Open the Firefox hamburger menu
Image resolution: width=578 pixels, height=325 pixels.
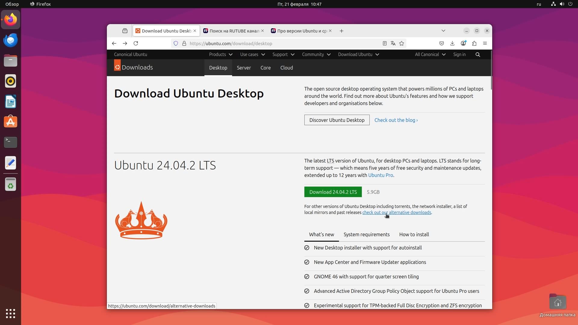pyautogui.click(x=485, y=43)
